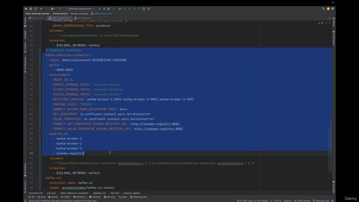This screenshot has width=359, height=202.
Task: Open Problems tool window at bottom
Action: pos(79,197)
